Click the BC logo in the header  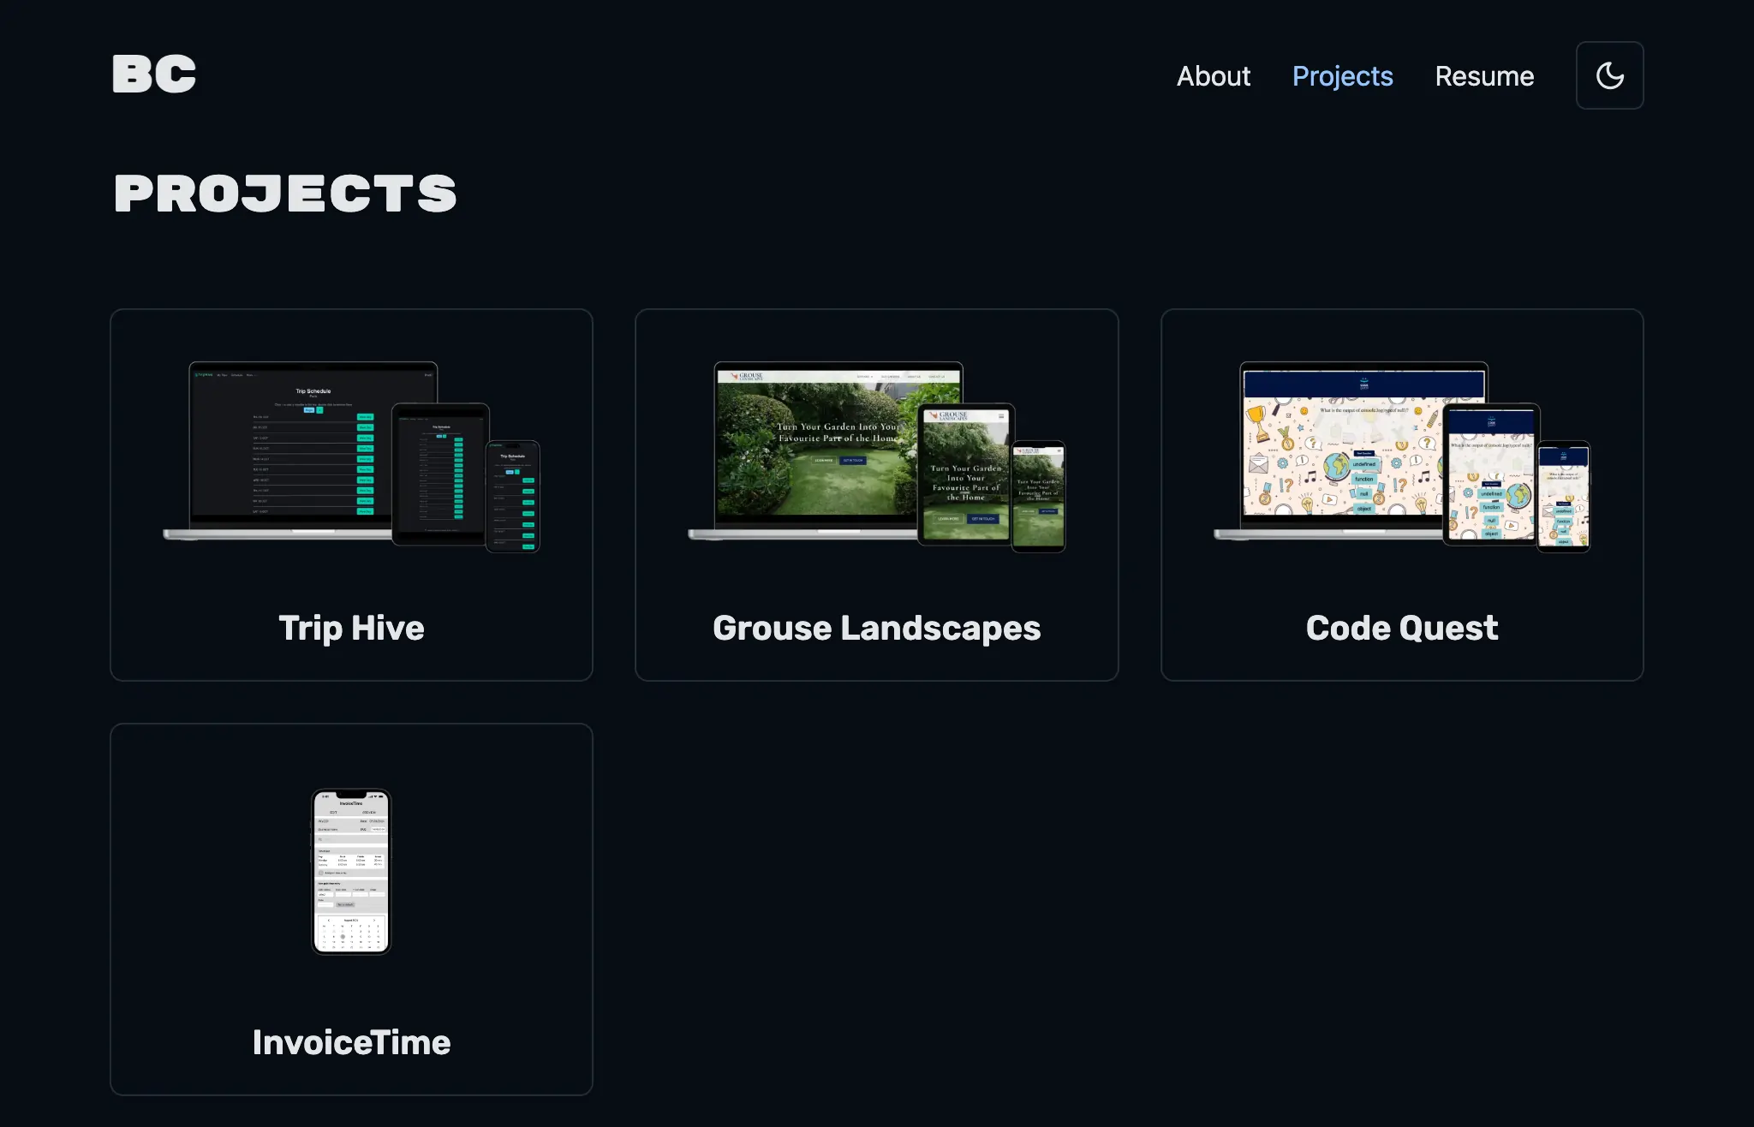coord(154,74)
